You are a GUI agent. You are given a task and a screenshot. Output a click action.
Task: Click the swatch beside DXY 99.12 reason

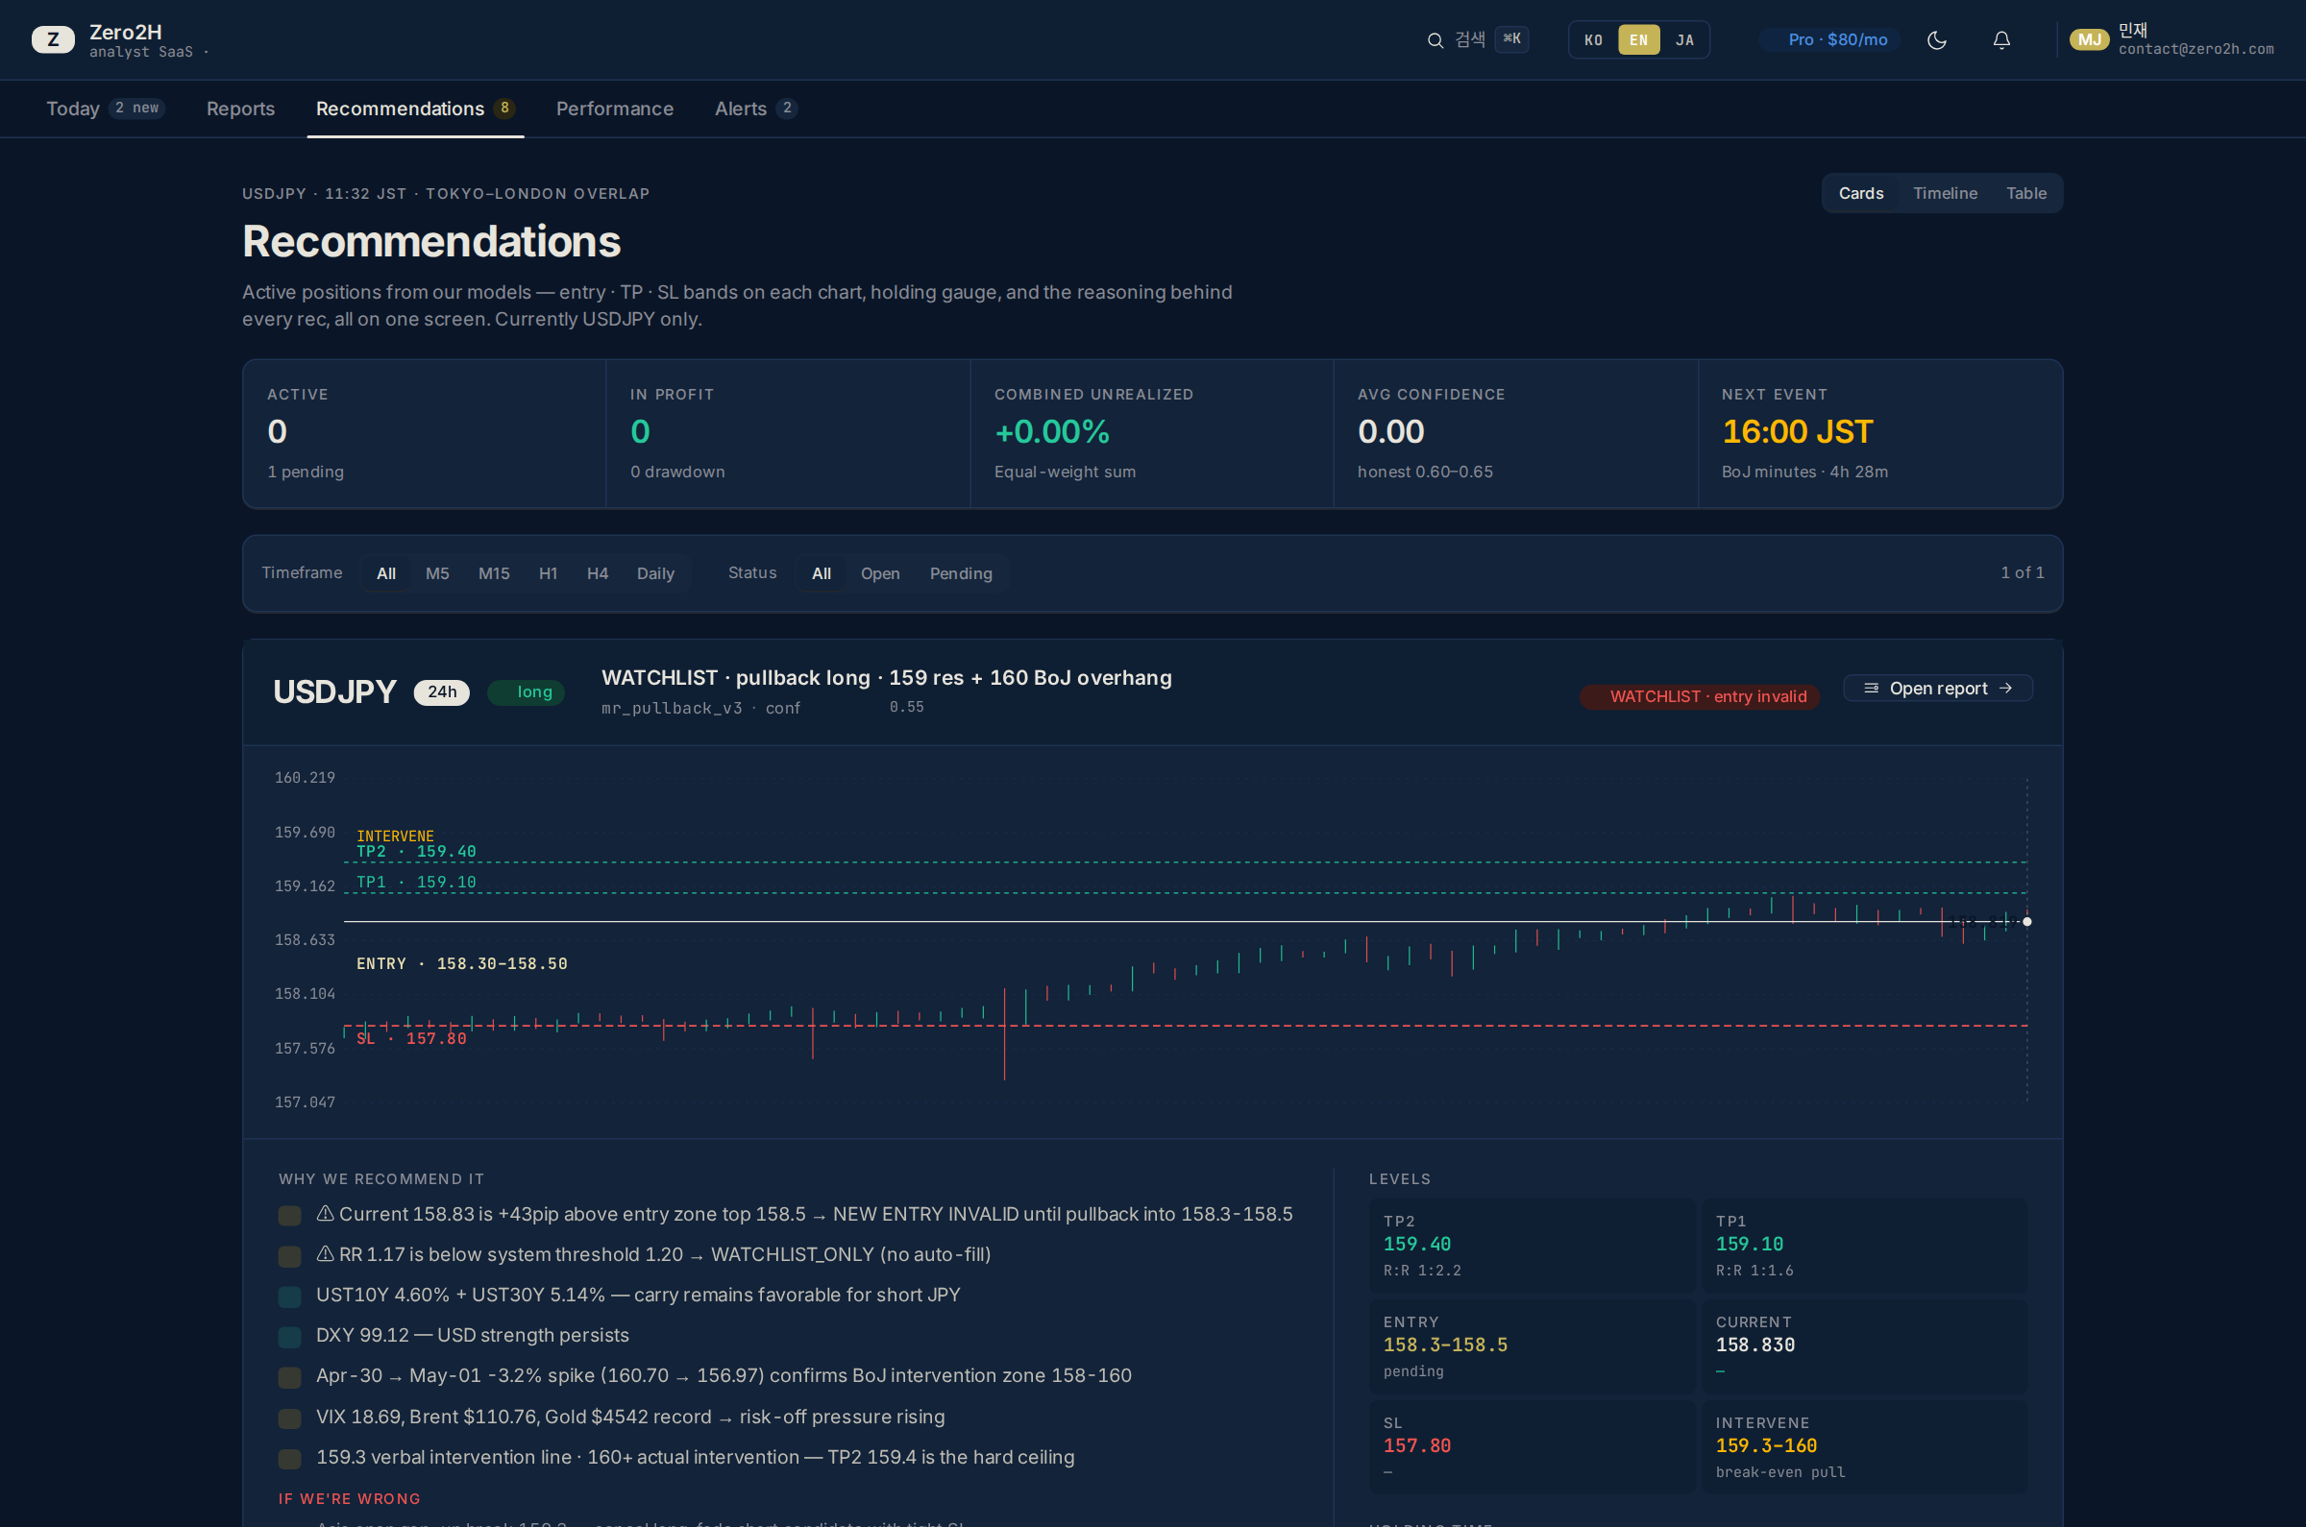pos(289,1336)
